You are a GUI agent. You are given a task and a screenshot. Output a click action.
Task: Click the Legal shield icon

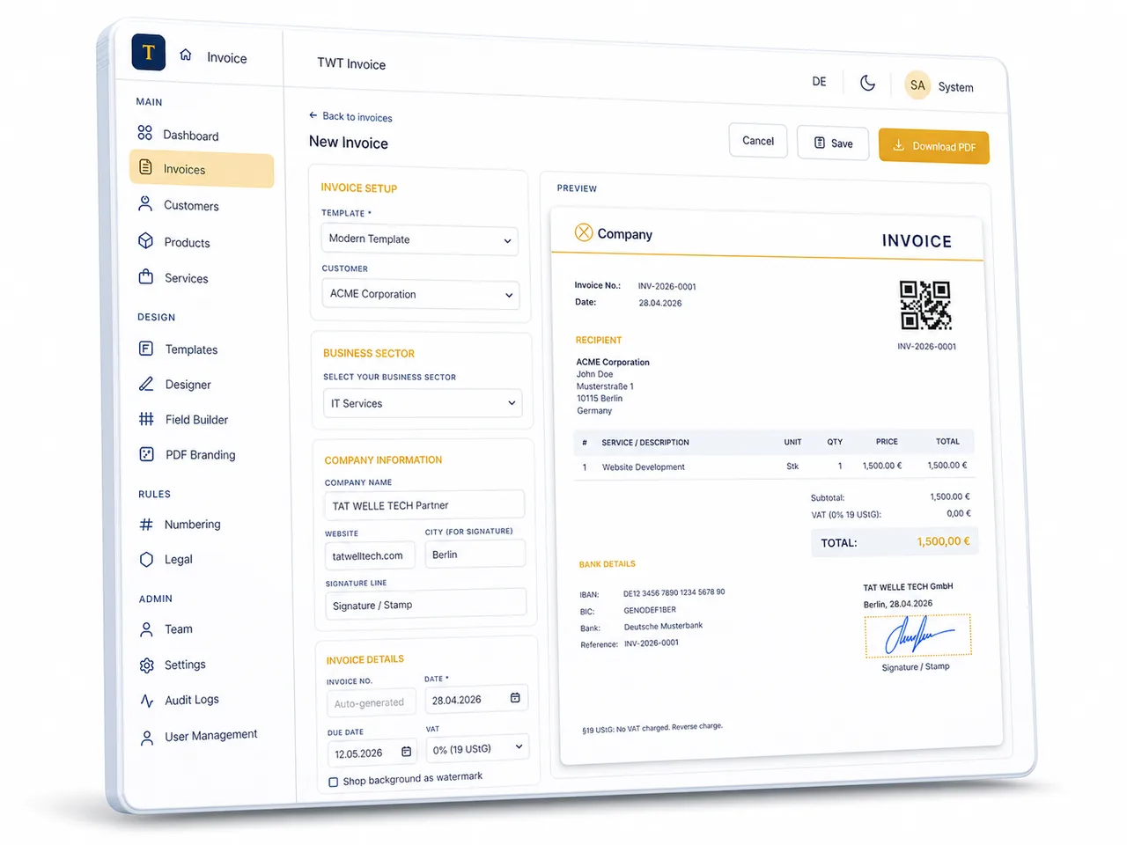(x=147, y=559)
